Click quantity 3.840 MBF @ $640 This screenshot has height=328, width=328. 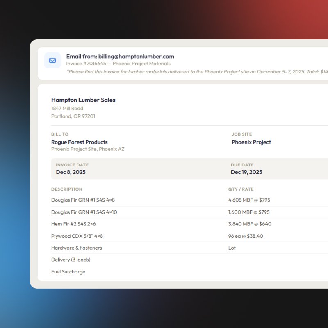pos(250,224)
